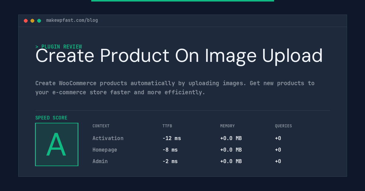This screenshot has width=365, height=191.
Task: Click the 'Create Product On Image Upload' title
Action: [179, 56]
